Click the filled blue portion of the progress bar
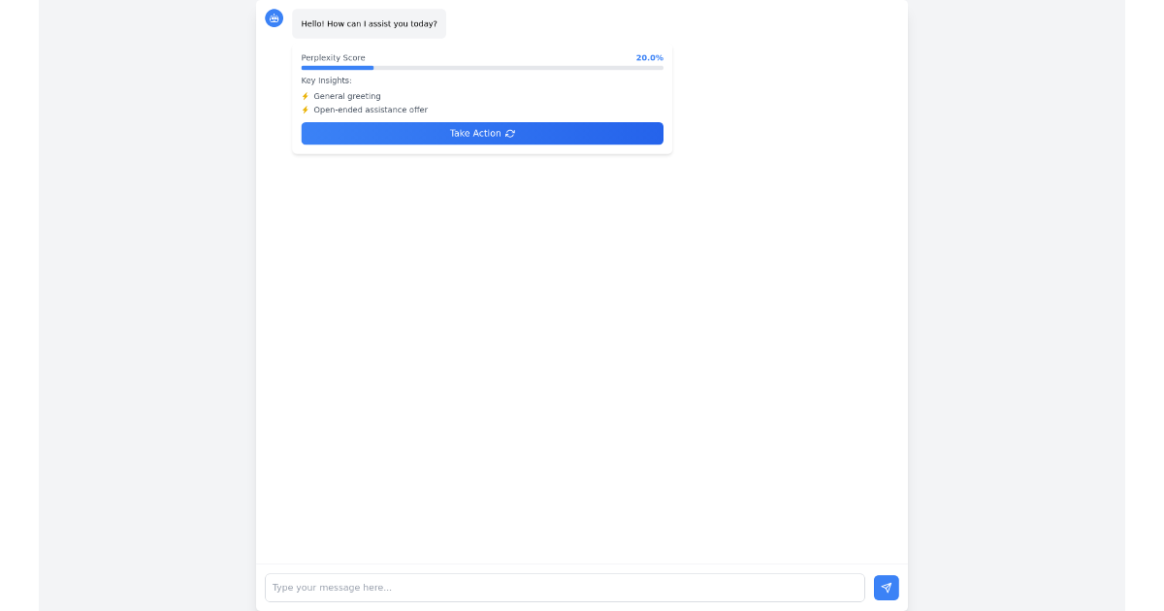The height and width of the screenshot is (611, 1164). [338, 68]
